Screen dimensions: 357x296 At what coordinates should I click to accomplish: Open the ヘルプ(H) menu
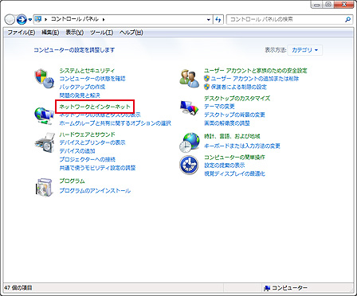(131, 33)
